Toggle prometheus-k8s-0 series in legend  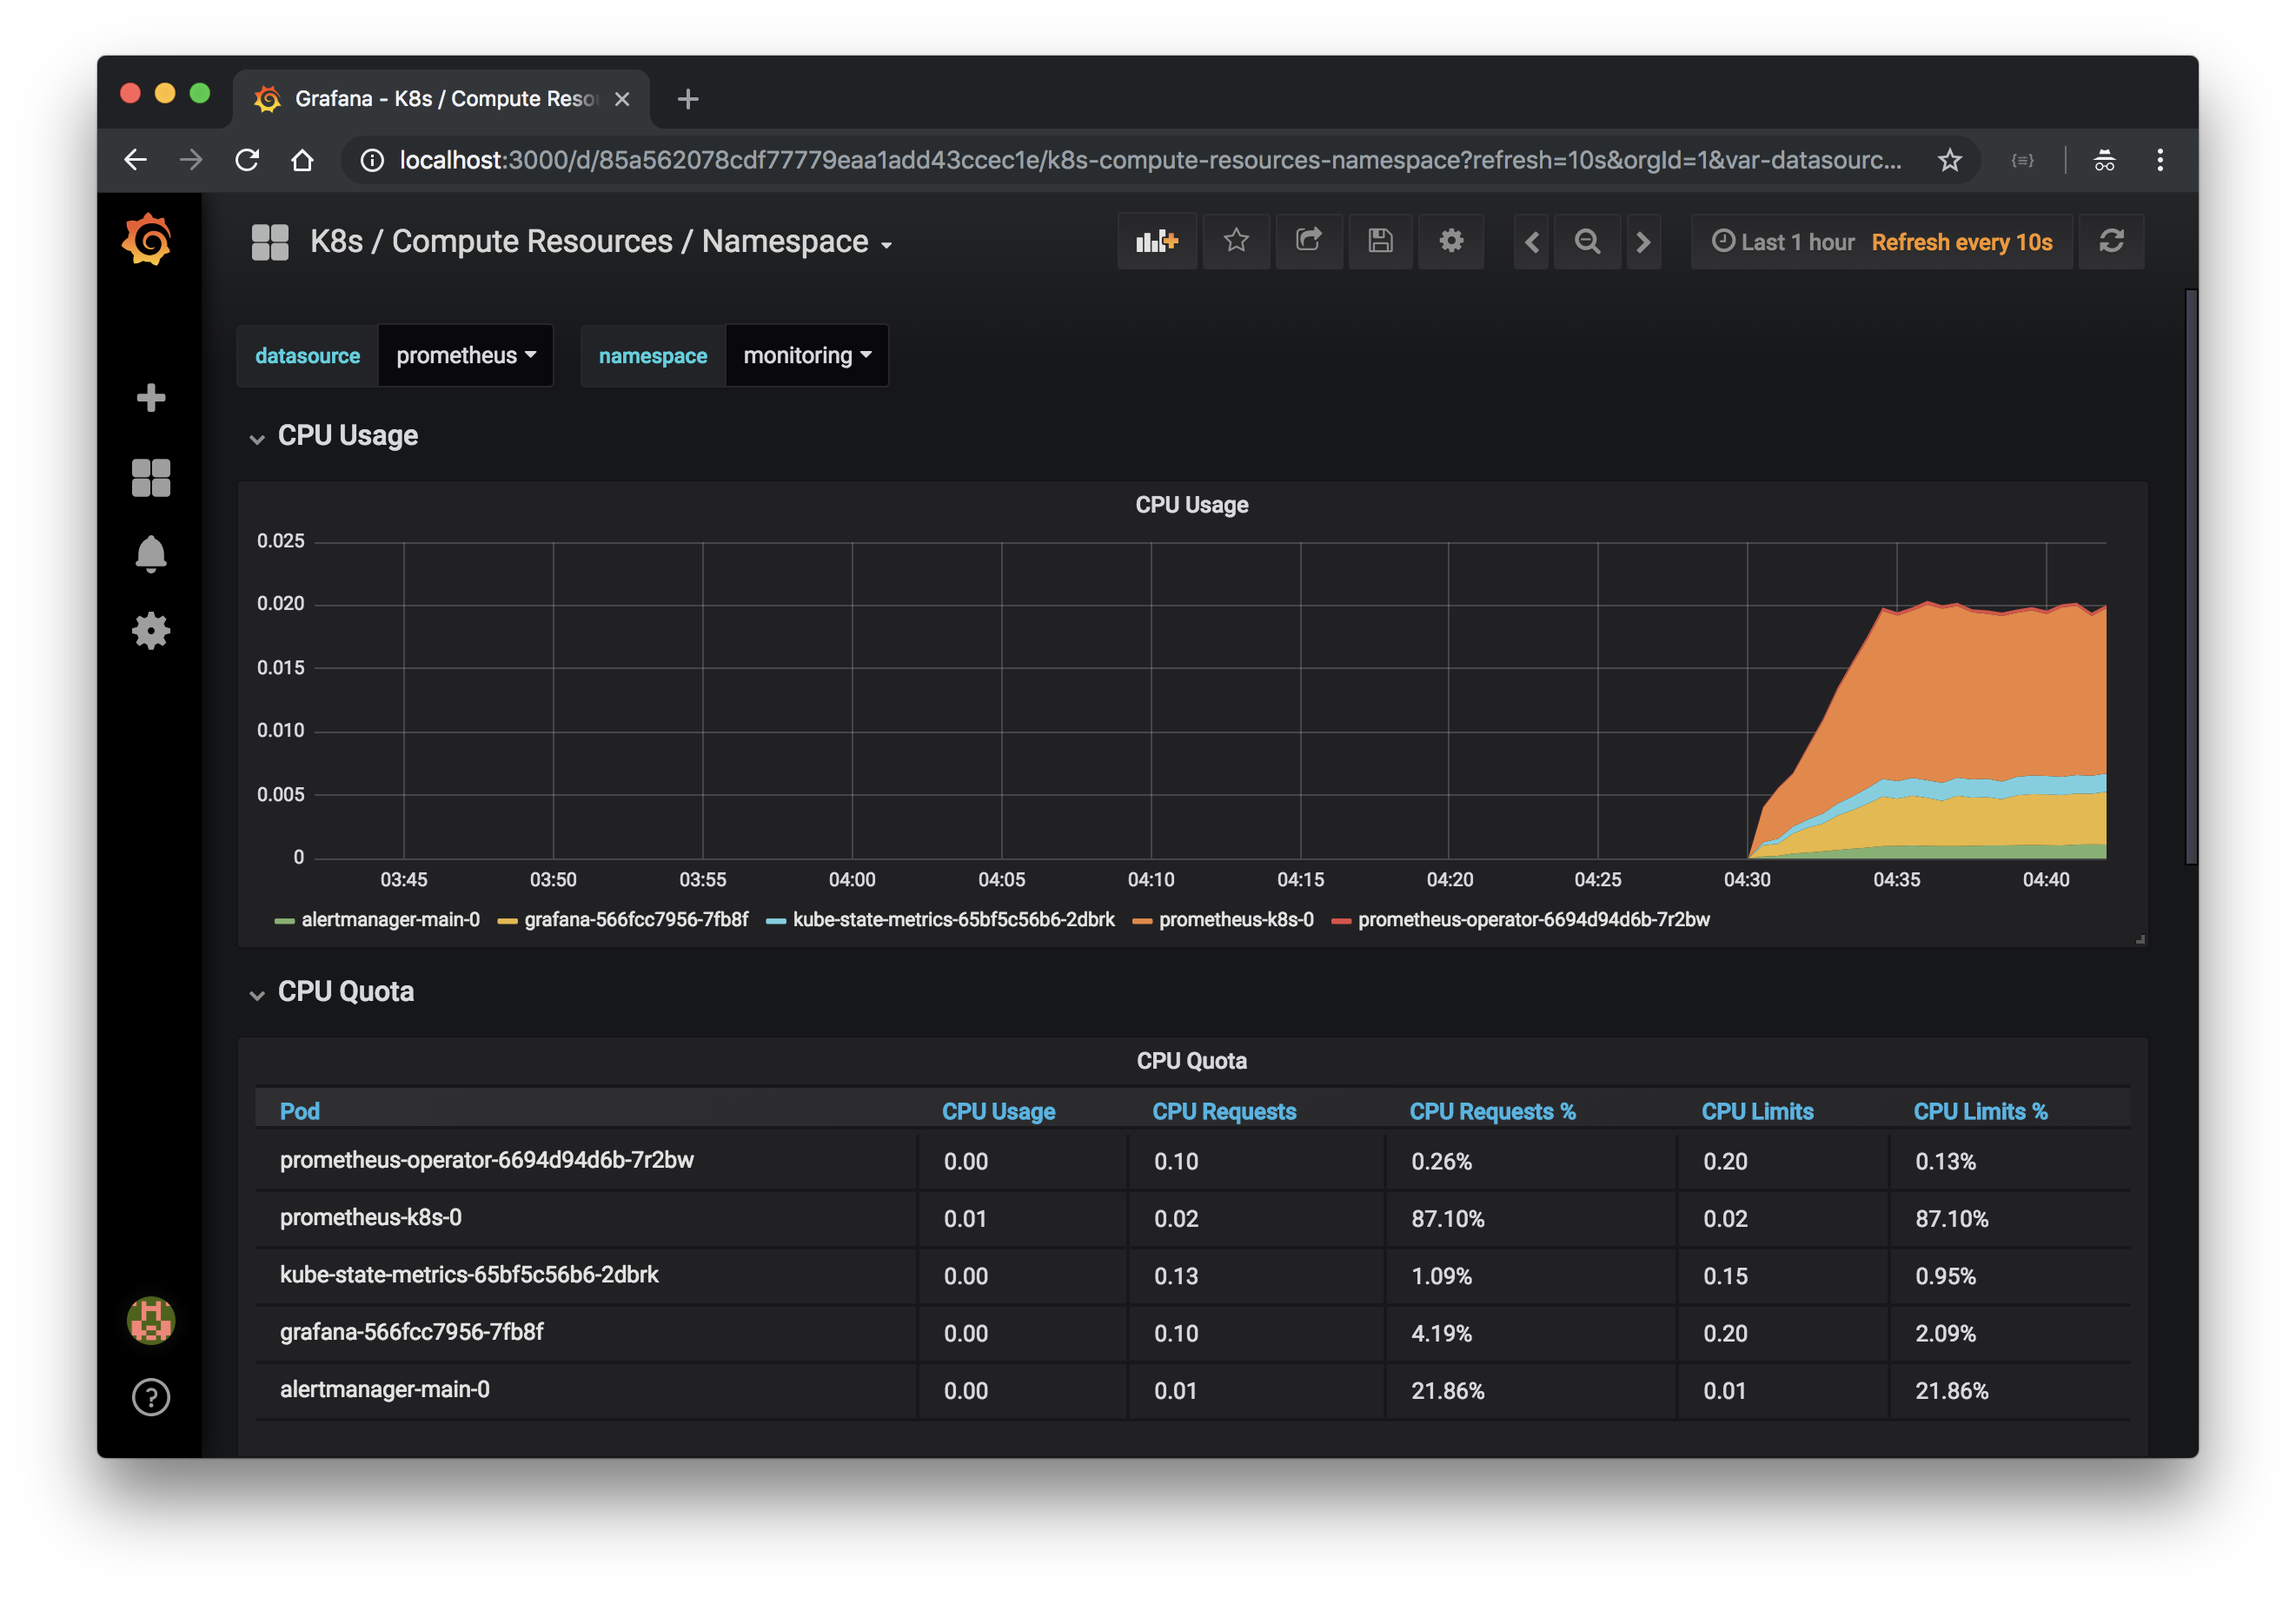[1235, 920]
